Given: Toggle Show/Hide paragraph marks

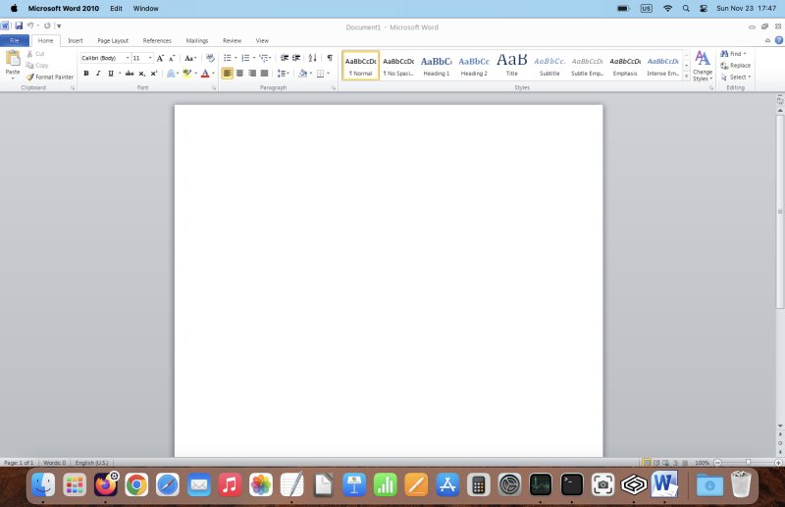Looking at the screenshot, I should [x=330, y=58].
